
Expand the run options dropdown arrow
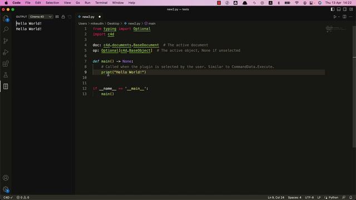coord(339,17)
